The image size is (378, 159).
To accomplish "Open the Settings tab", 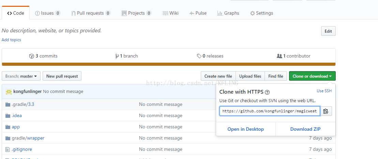I will tap(261, 13).
